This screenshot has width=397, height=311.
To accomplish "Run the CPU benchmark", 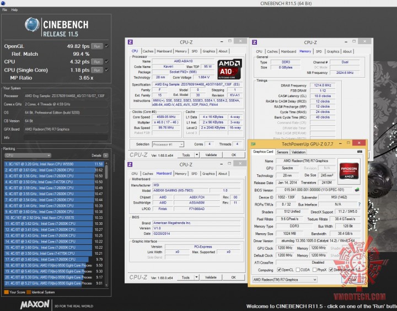I will pos(97,62).
